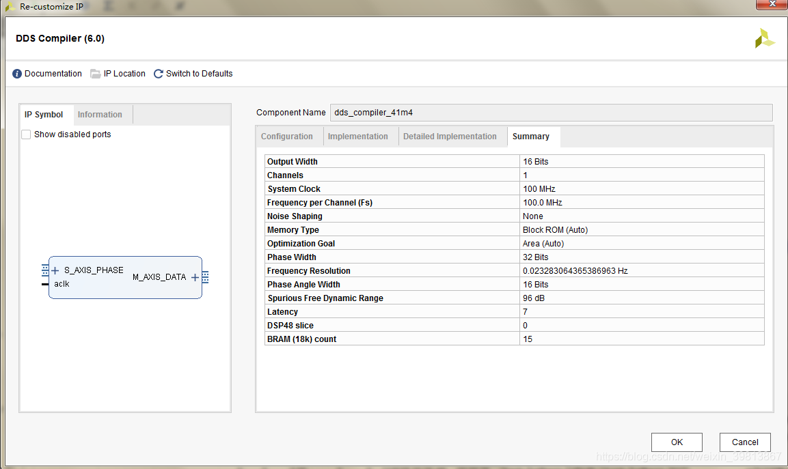788x469 pixels.
Task: Click the M_AXIS_DATA port label
Action: 159,277
